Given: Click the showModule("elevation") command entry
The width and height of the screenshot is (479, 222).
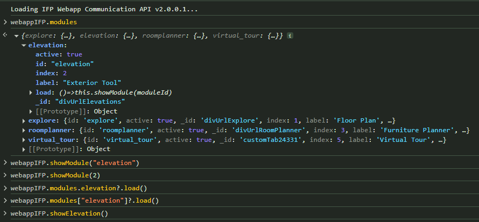Looking at the screenshot, I should coord(75,163).
